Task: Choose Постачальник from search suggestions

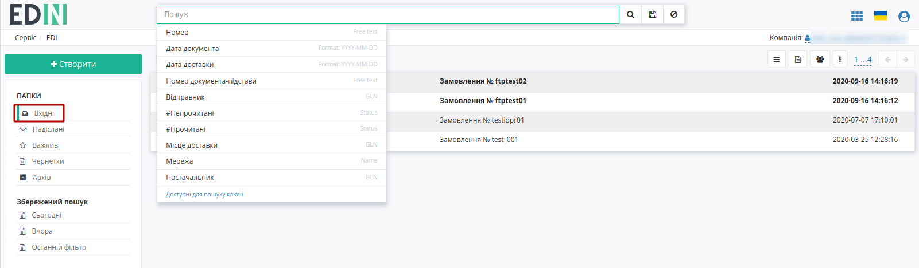Action: pos(272,178)
